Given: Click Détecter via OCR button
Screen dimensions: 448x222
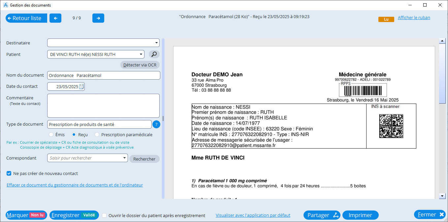Looking at the screenshot, I should pyautogui.click(x=140, y=65).
